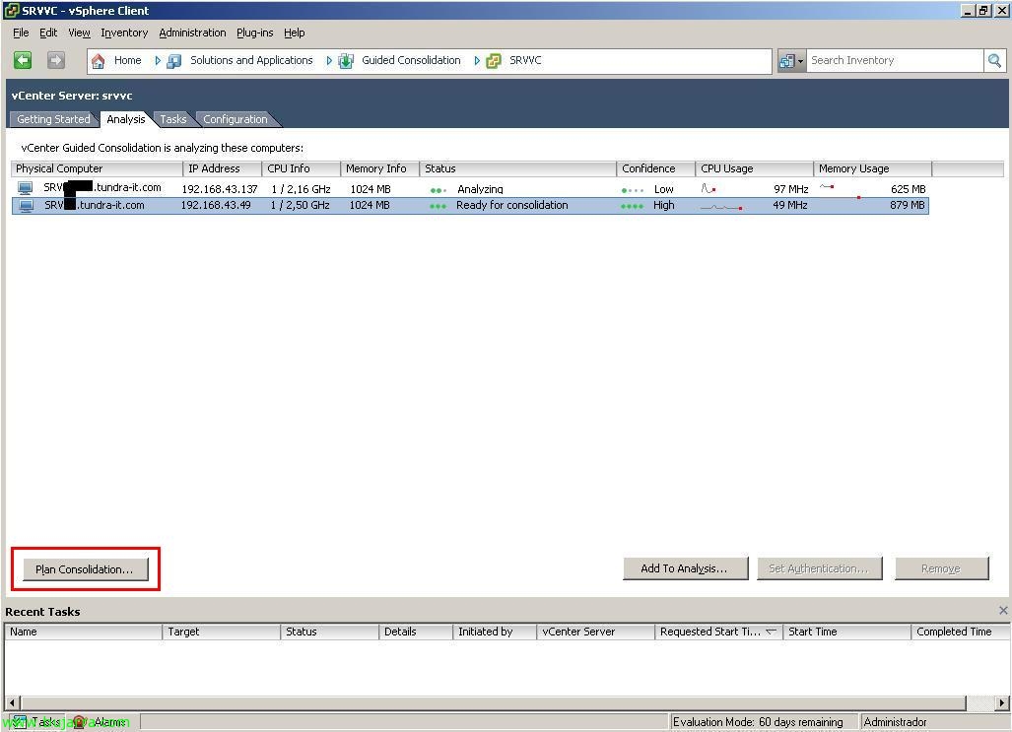This screenshot has width=1012, height=732.
Task: Sort by the Status column header
Action: pyautogui.click(x=517, y=168)
